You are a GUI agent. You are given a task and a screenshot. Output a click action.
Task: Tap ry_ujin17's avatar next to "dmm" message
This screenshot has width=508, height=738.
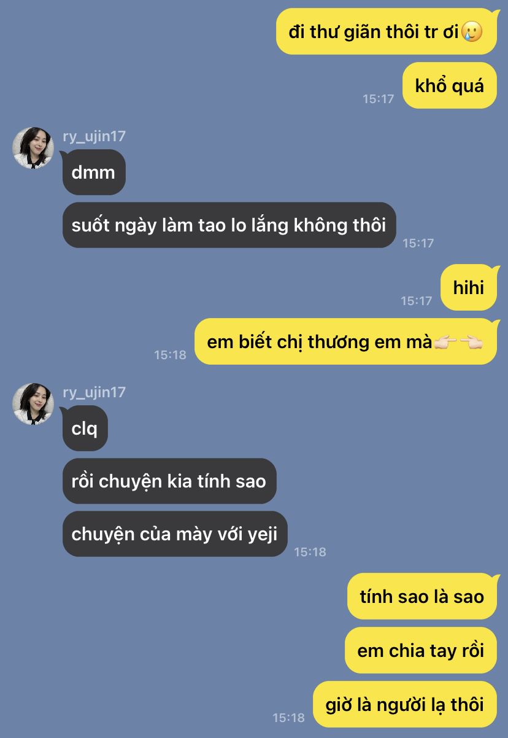coord(33,148)
